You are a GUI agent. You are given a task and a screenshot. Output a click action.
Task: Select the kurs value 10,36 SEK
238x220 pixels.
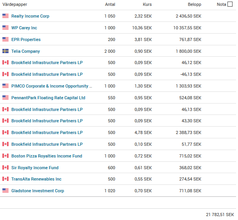click(142, 28)
